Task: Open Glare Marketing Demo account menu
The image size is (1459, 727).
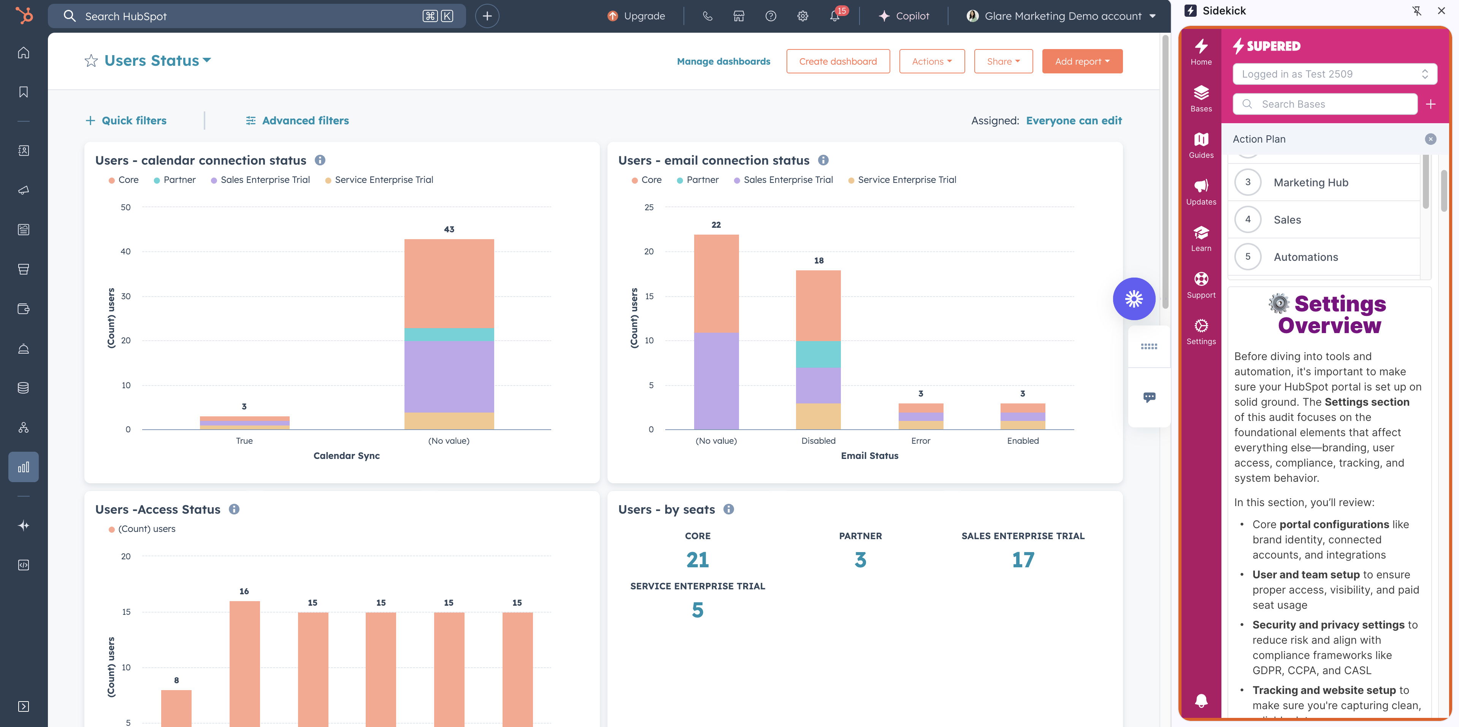Action: [x=1061, y=16]
